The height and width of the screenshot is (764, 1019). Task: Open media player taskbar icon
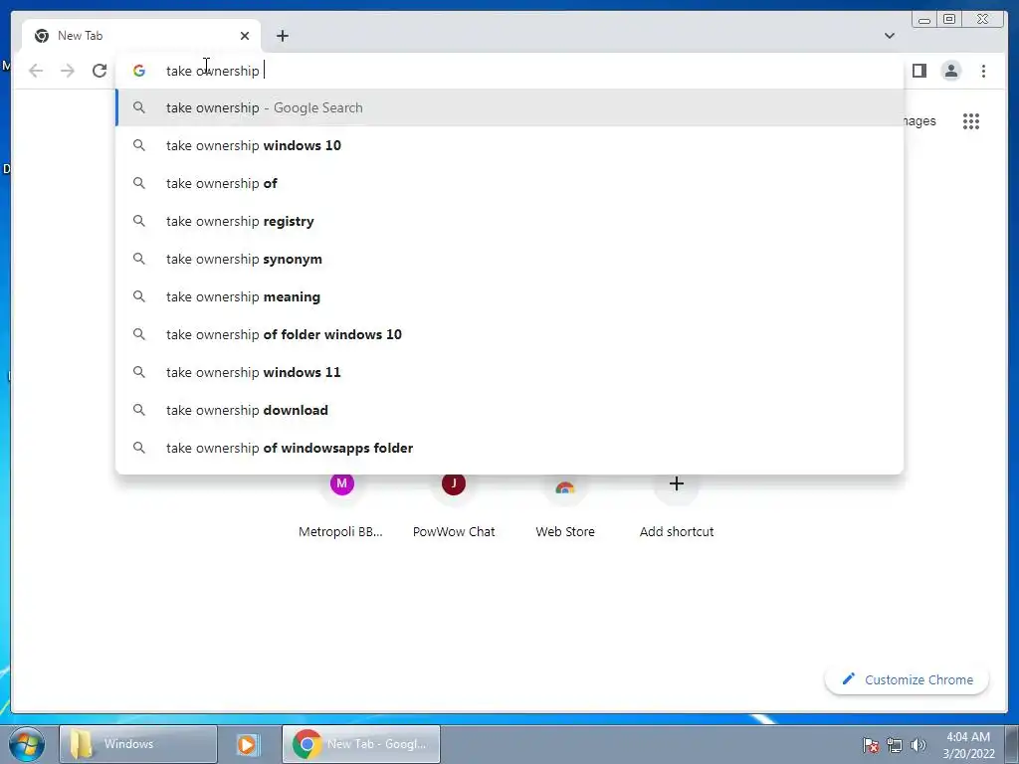coord(247,744)
